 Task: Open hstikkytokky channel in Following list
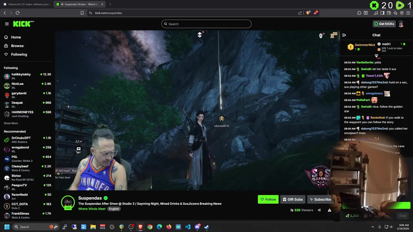point(27,76)
